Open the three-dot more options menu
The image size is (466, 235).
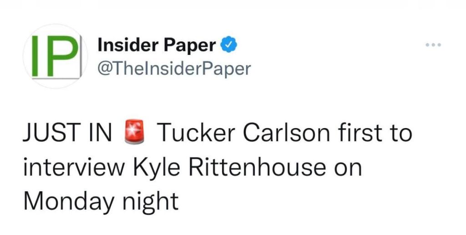click(433, 45)
